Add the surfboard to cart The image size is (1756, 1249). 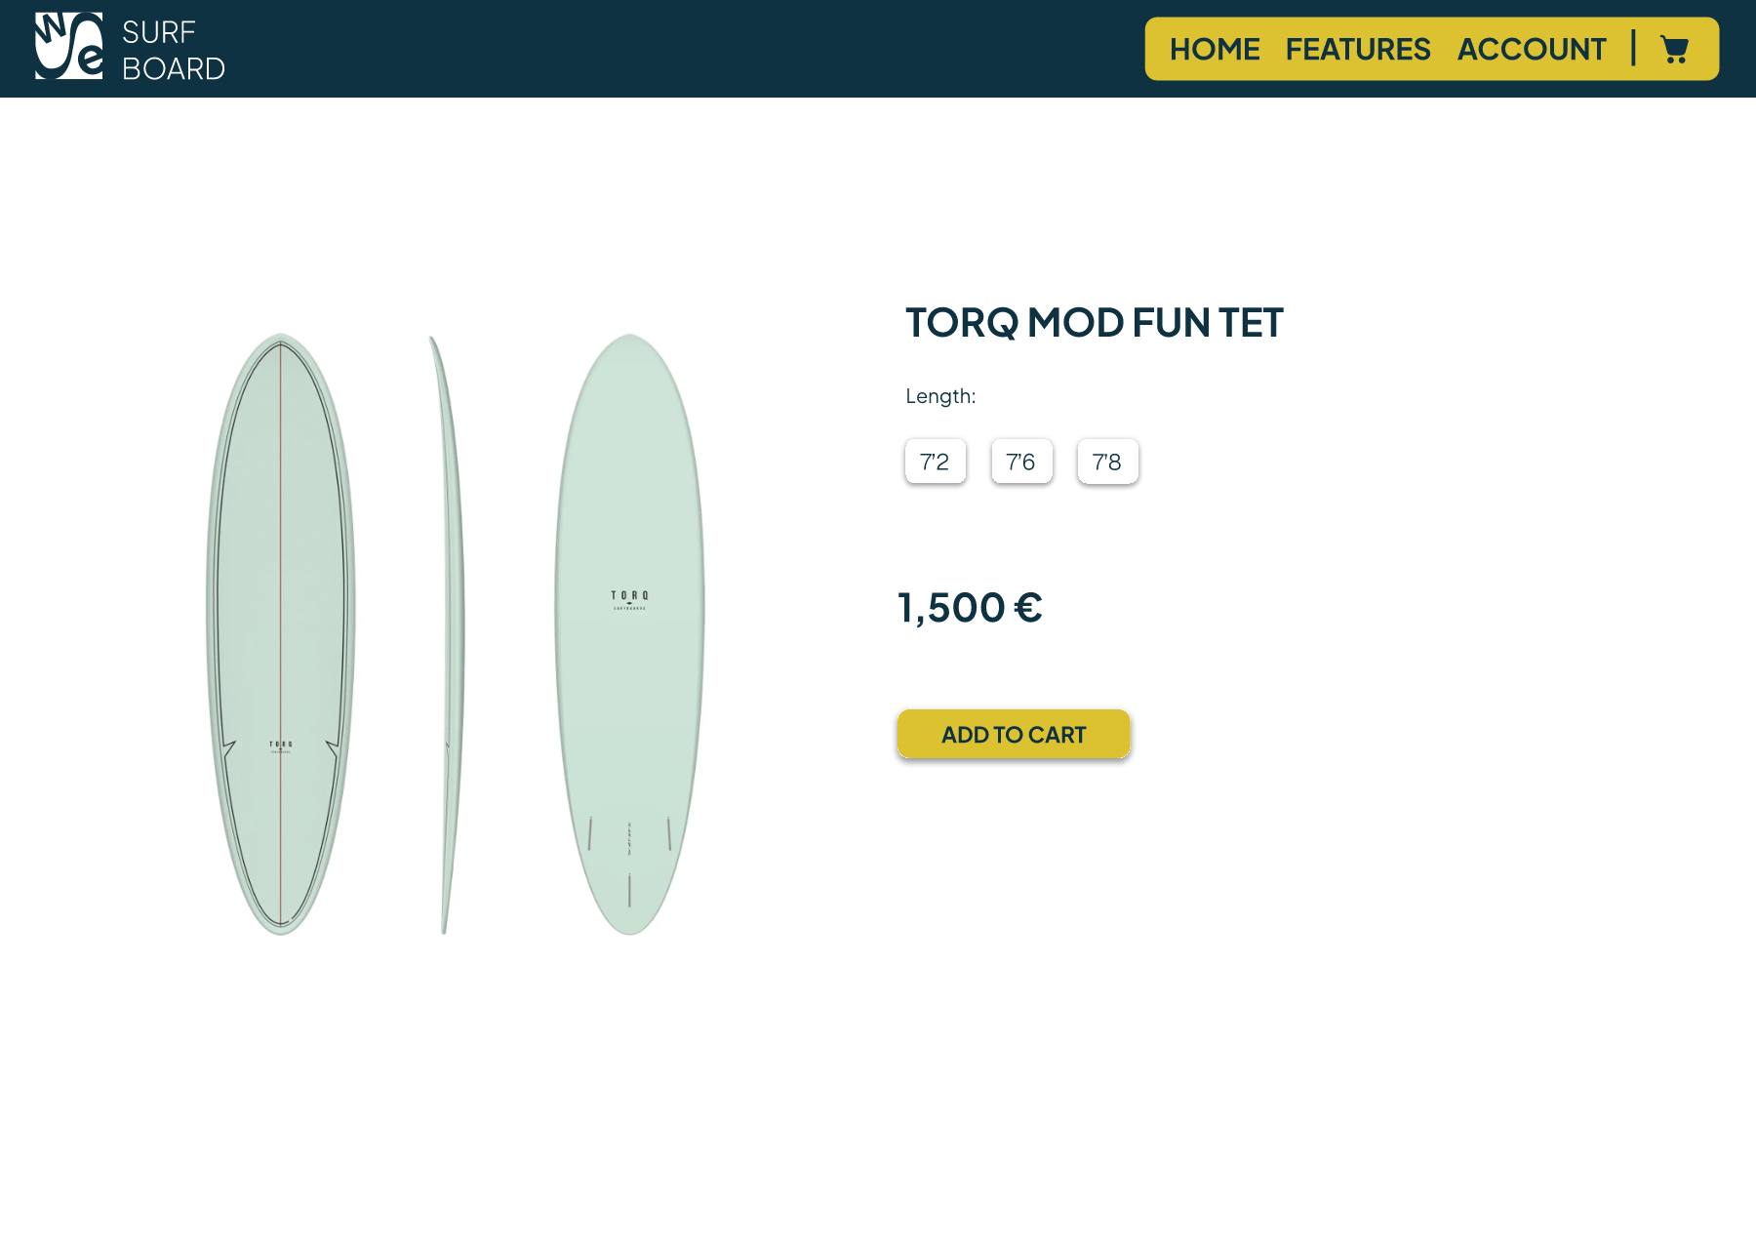(x=1014, y=734)
